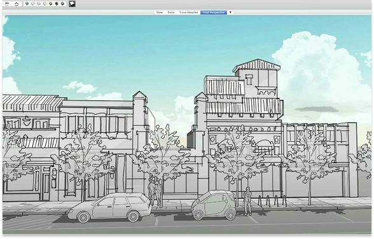Select the black Shaded With Textures icon
Screen dimensions: 374x239
point(57,4)
